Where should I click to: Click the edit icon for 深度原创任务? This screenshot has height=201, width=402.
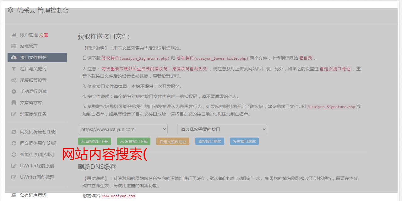click(x=14, y=114)
